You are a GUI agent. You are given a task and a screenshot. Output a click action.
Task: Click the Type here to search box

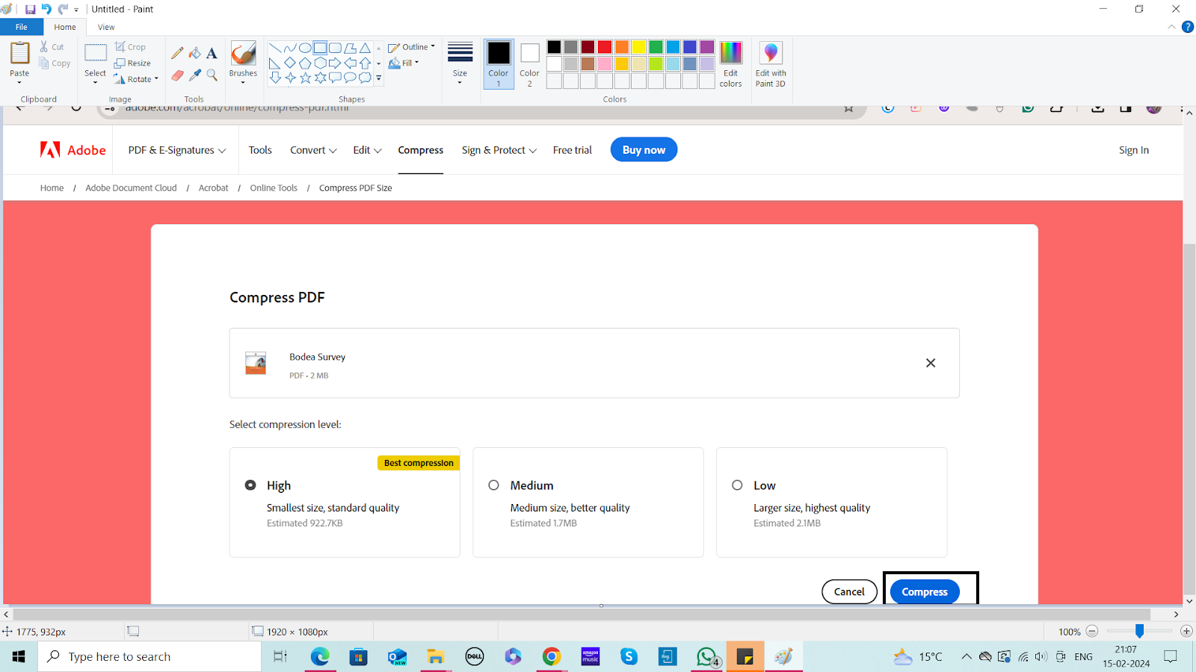(149, 656)
